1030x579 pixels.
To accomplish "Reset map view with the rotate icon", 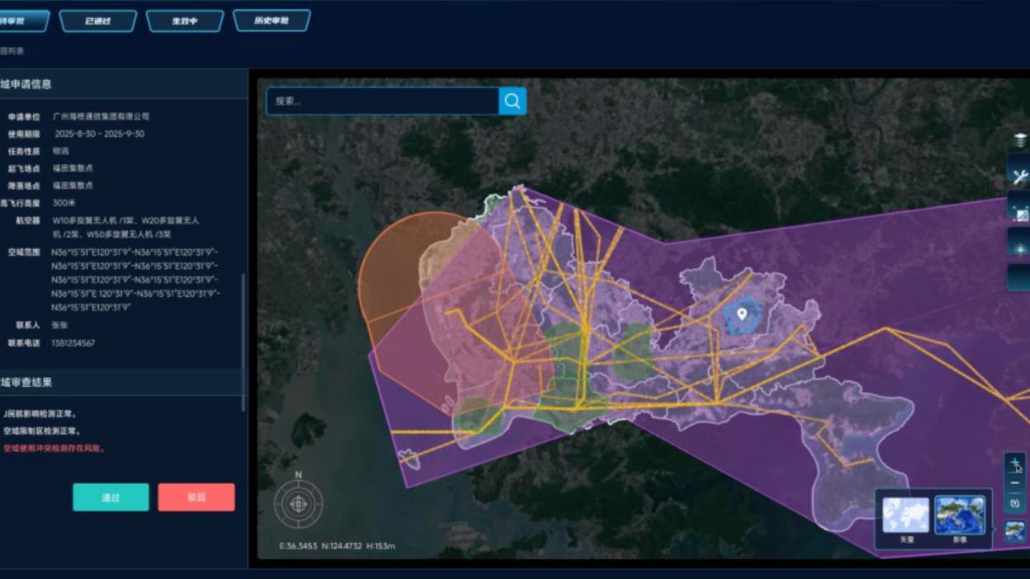I will point(1015,502).
